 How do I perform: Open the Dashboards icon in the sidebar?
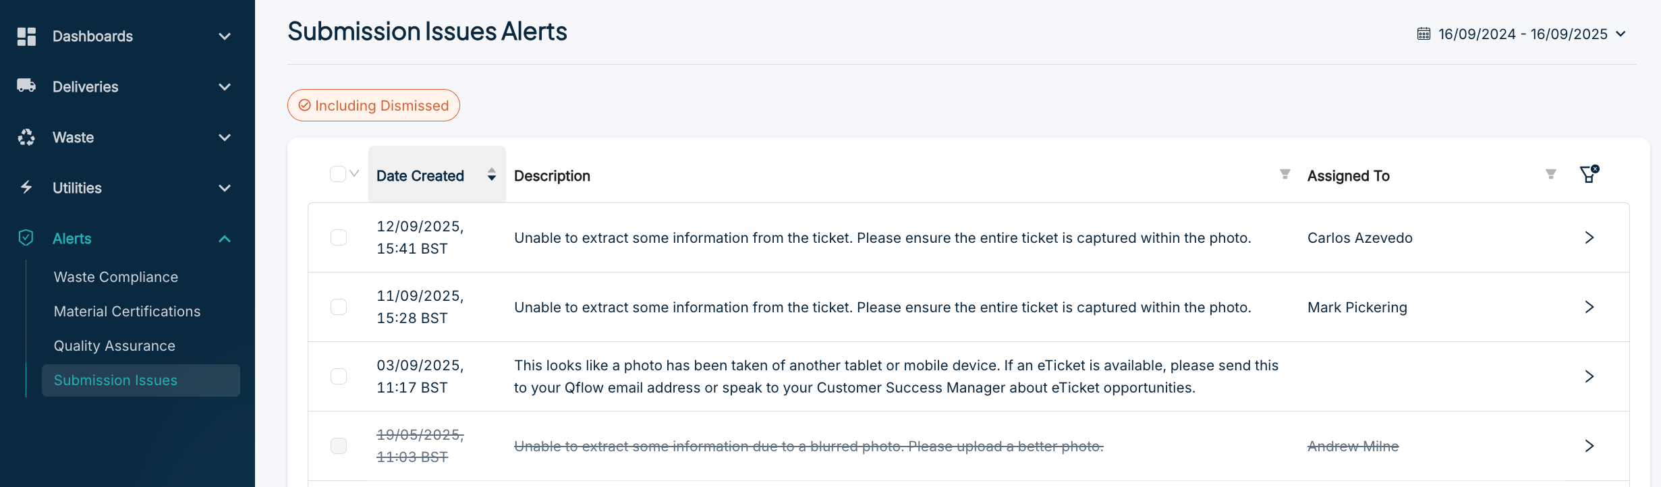26,36
